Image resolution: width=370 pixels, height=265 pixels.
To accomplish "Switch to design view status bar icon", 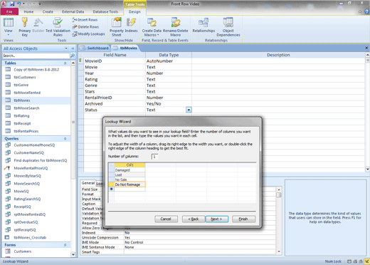I will pyautogui.click(x=366, y=261).
